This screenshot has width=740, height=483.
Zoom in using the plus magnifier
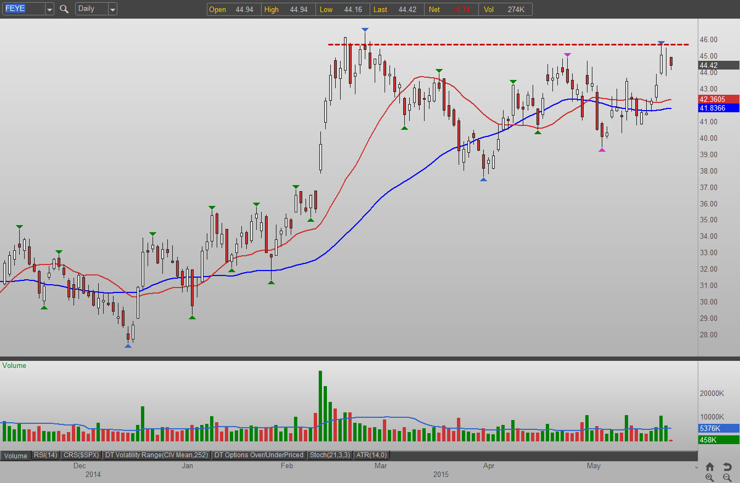point(709,478)
